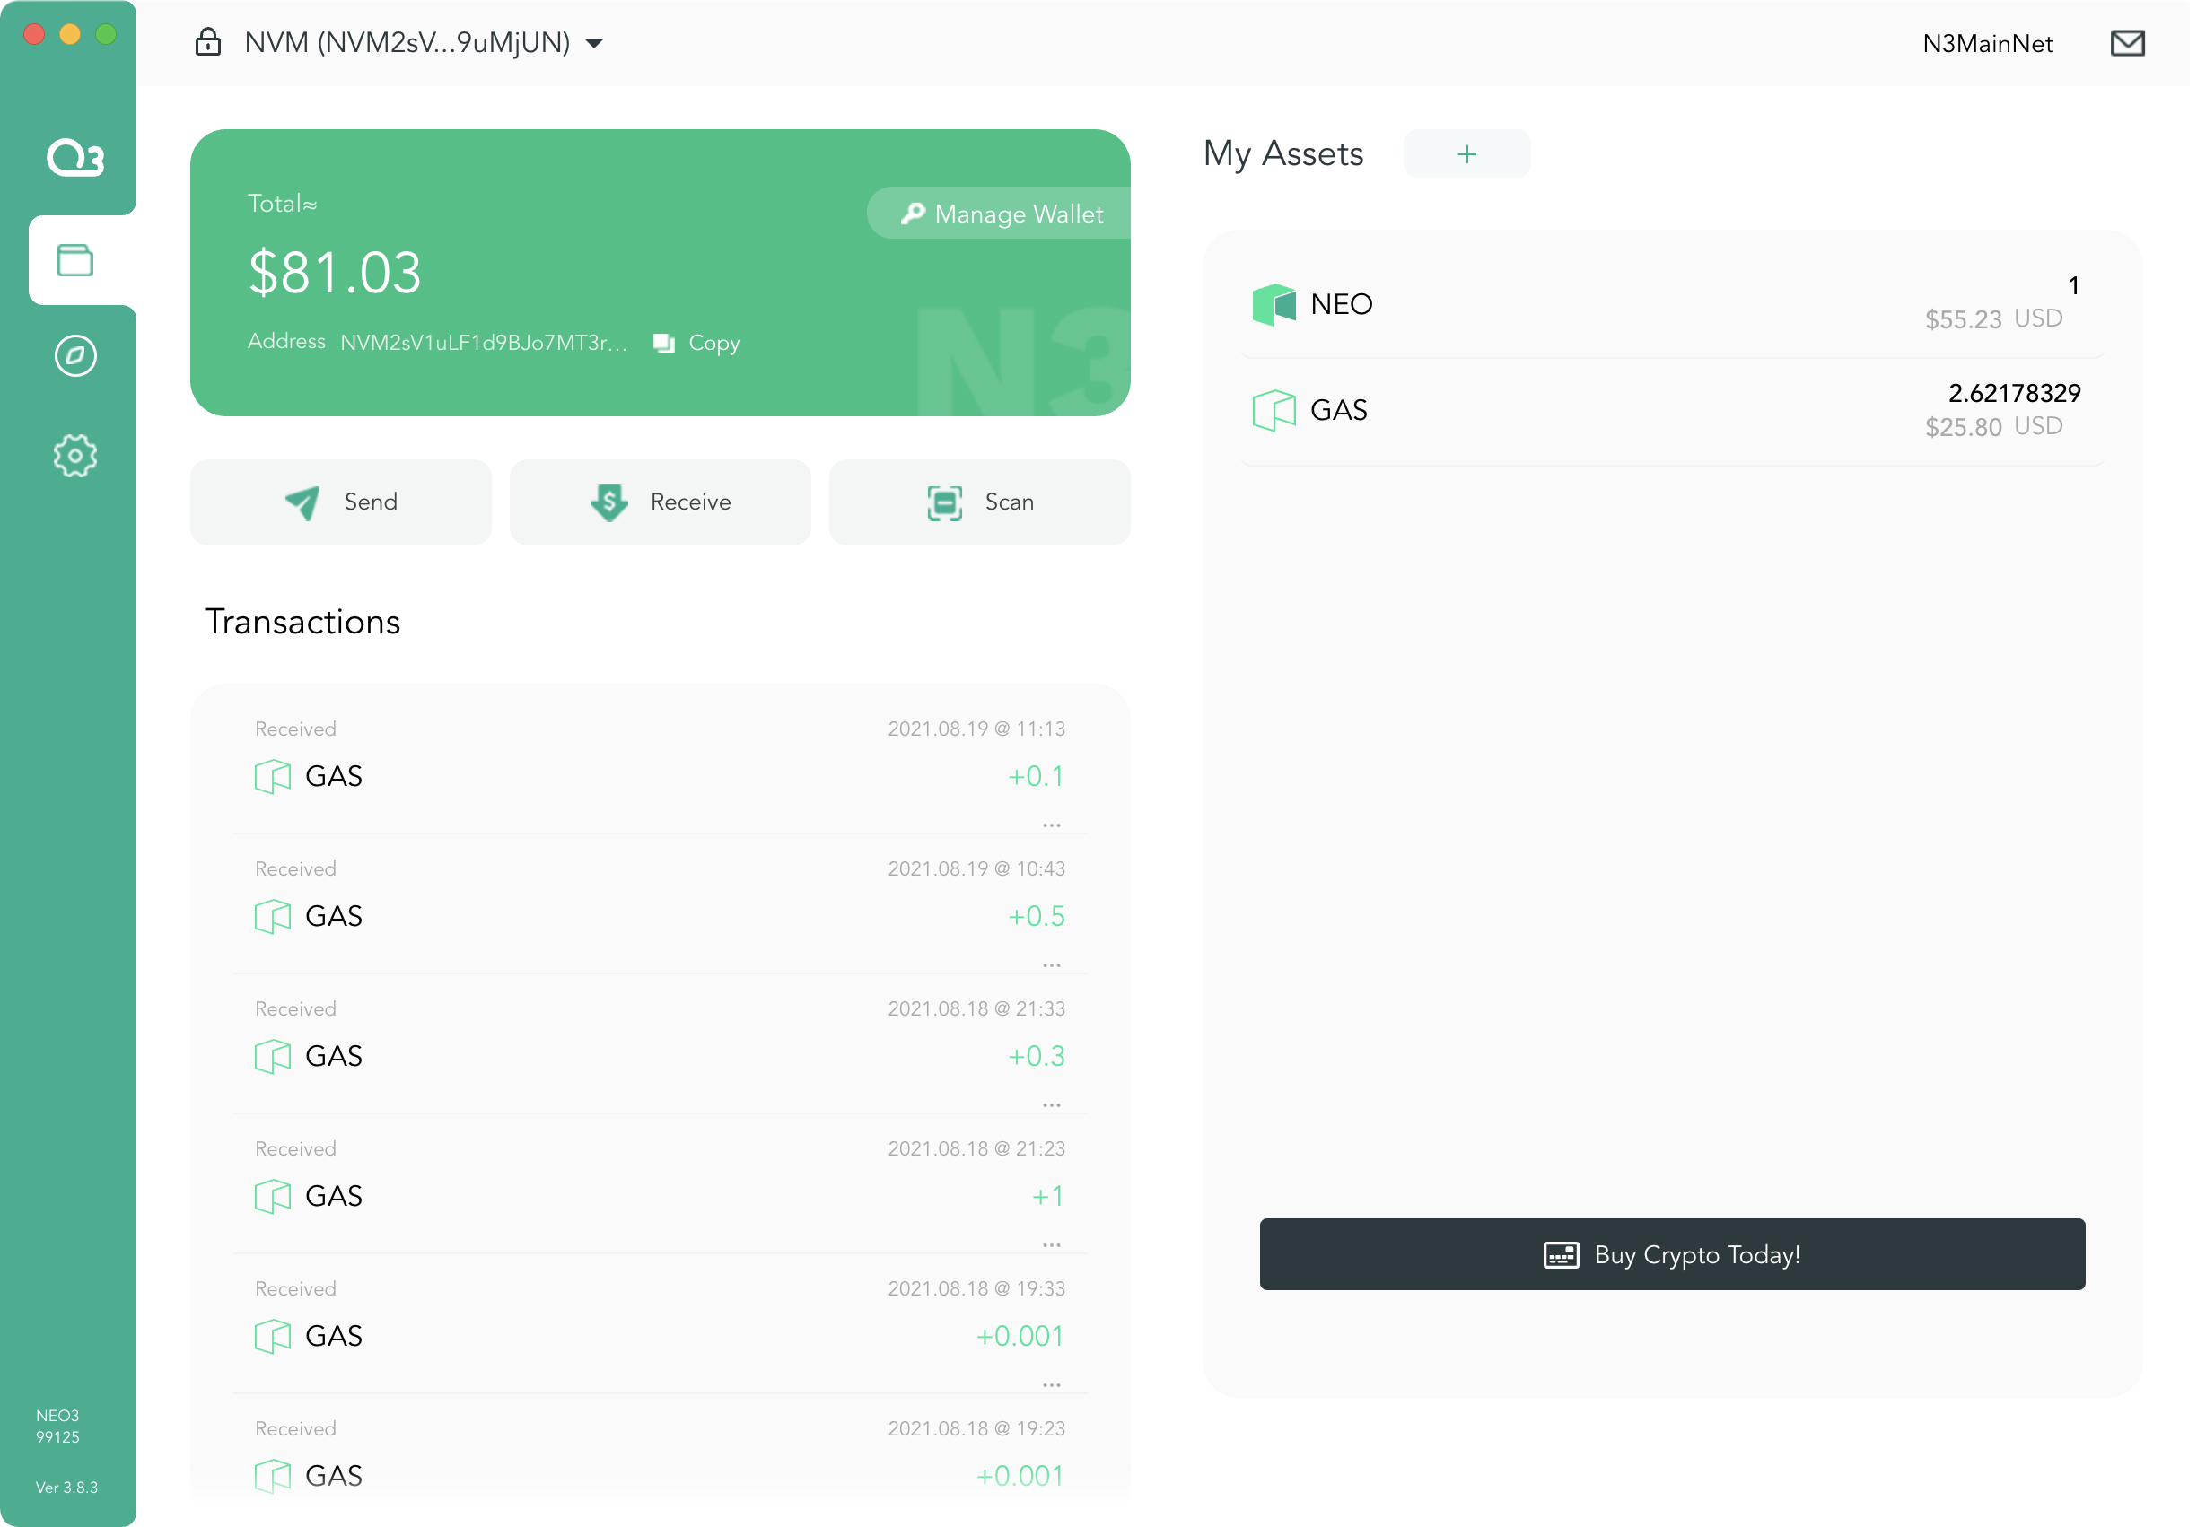Expand details of the +0.1 GAS transaction
2197x1527 pixels.
(1052, 824)
